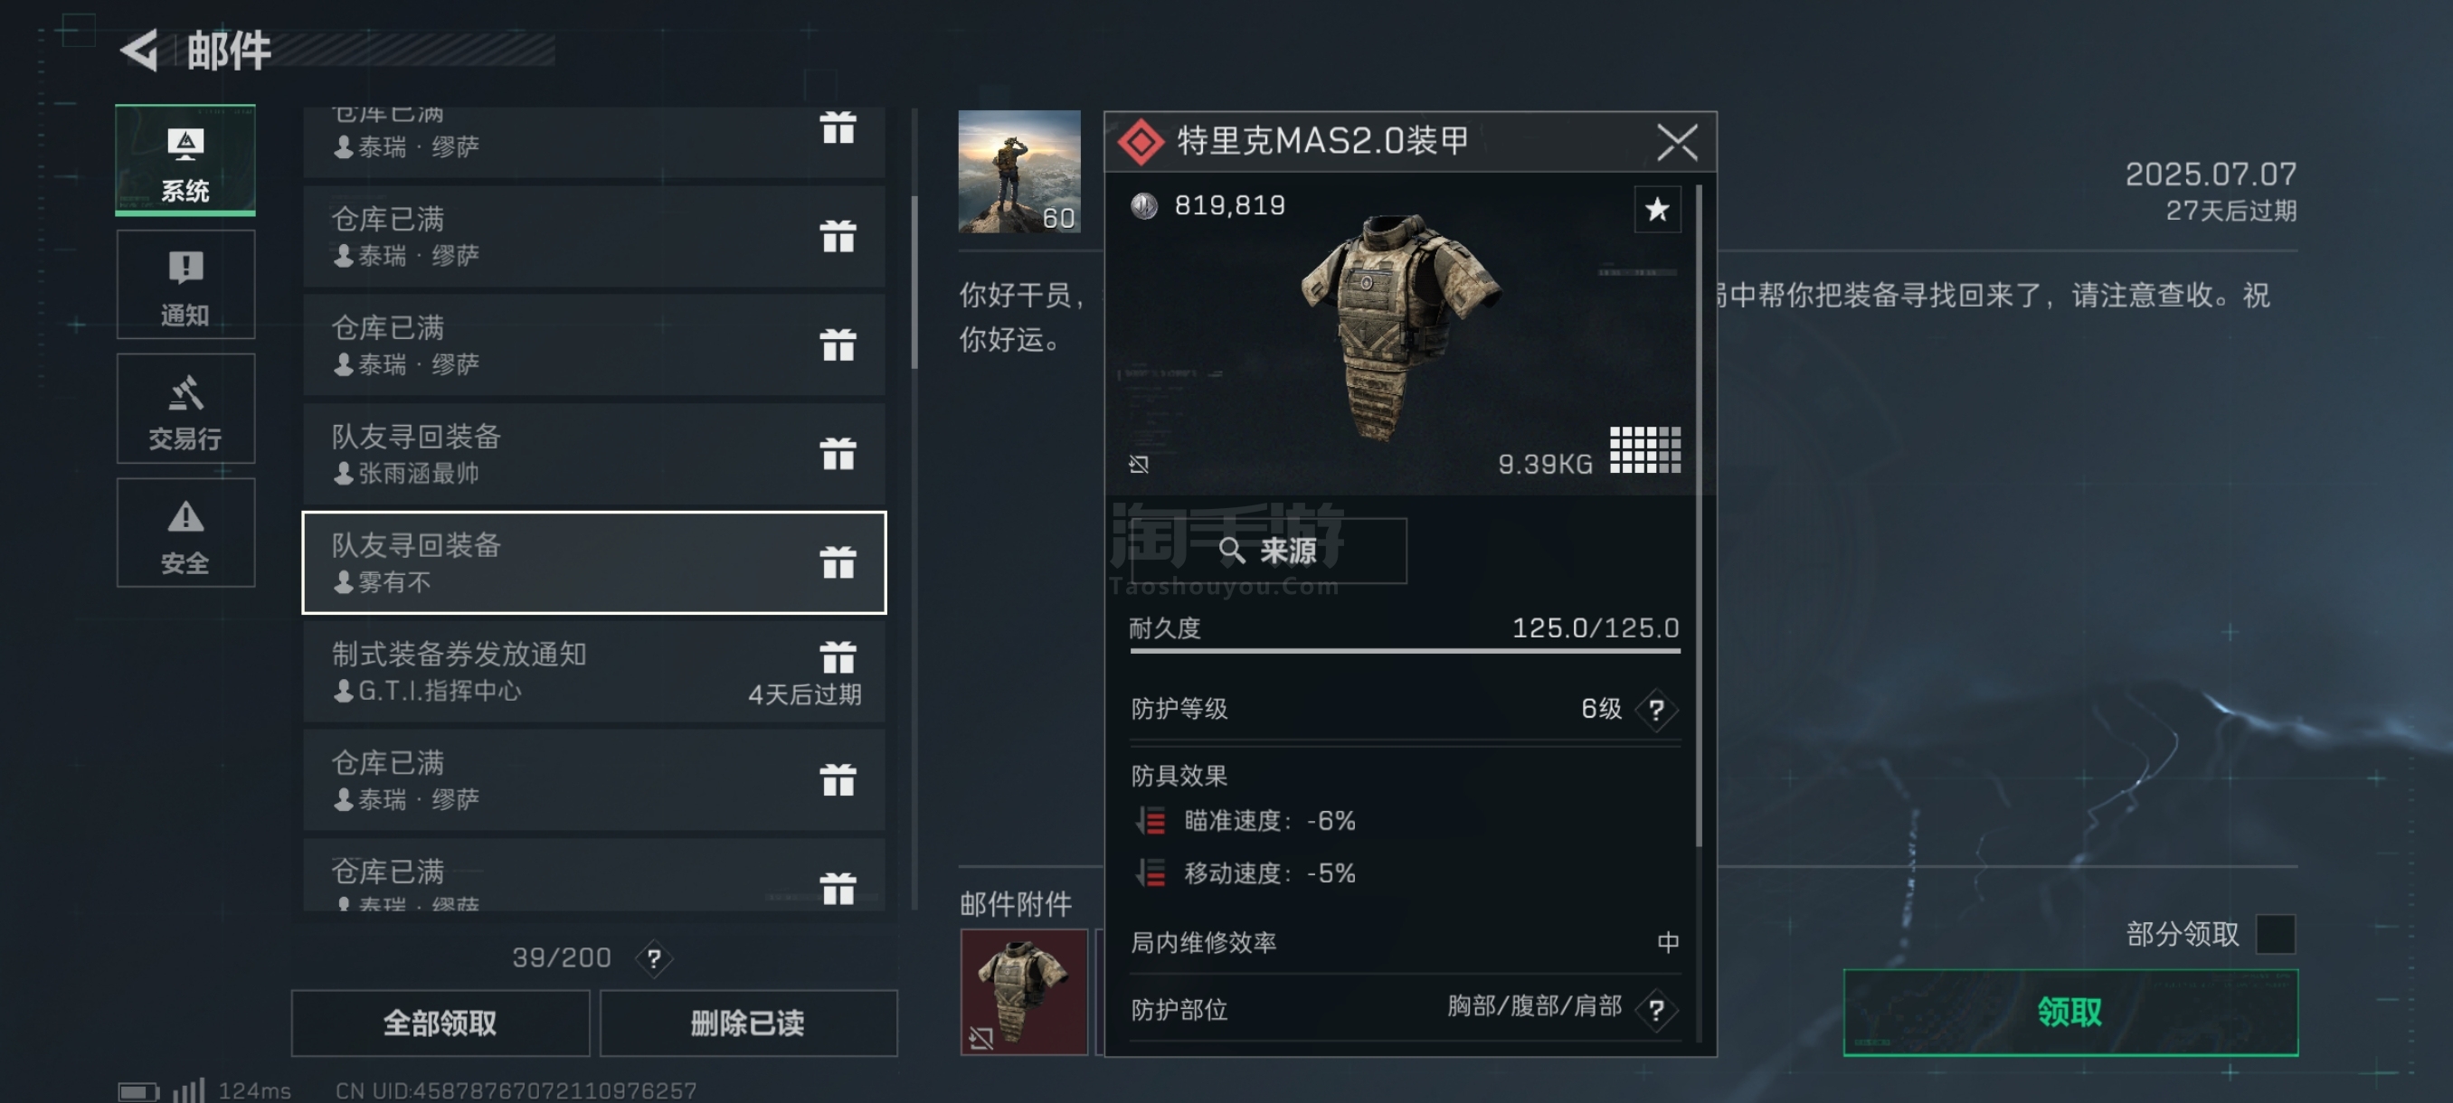Viewport: 2453px width, 1103px height.
Task: Click the armor attachment thumbnail under 邮件附件
Action: pyautogui.click(x=1024, y=993)
